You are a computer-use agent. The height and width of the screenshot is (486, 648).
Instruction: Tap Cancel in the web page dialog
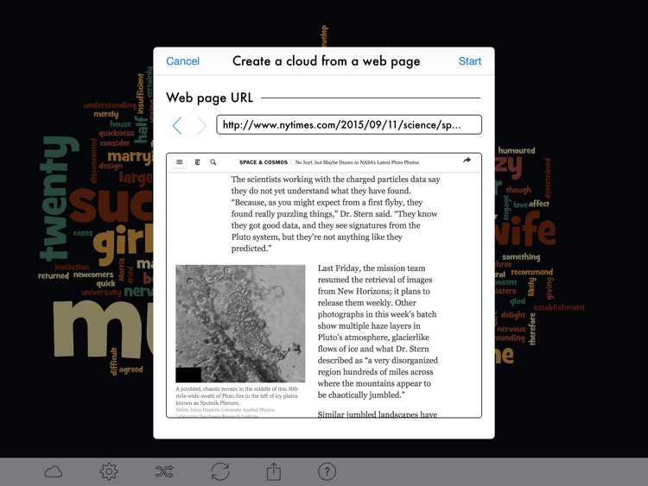[x=182, y=61]
